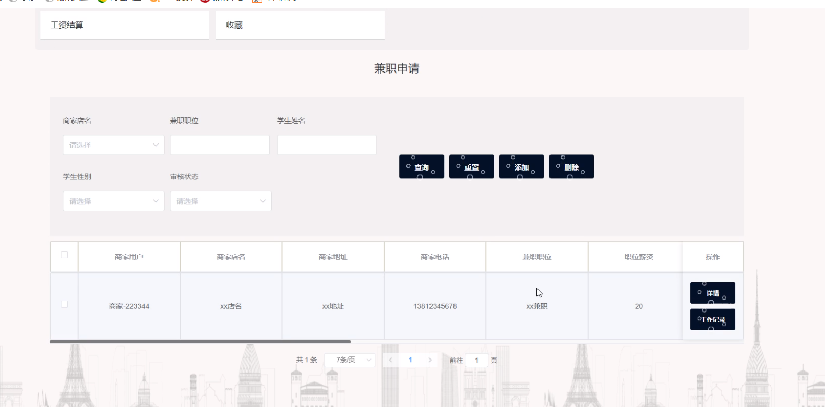Click the cell xx店名
Viewport: 825px width, 407px height.
[x=231, y=306]
